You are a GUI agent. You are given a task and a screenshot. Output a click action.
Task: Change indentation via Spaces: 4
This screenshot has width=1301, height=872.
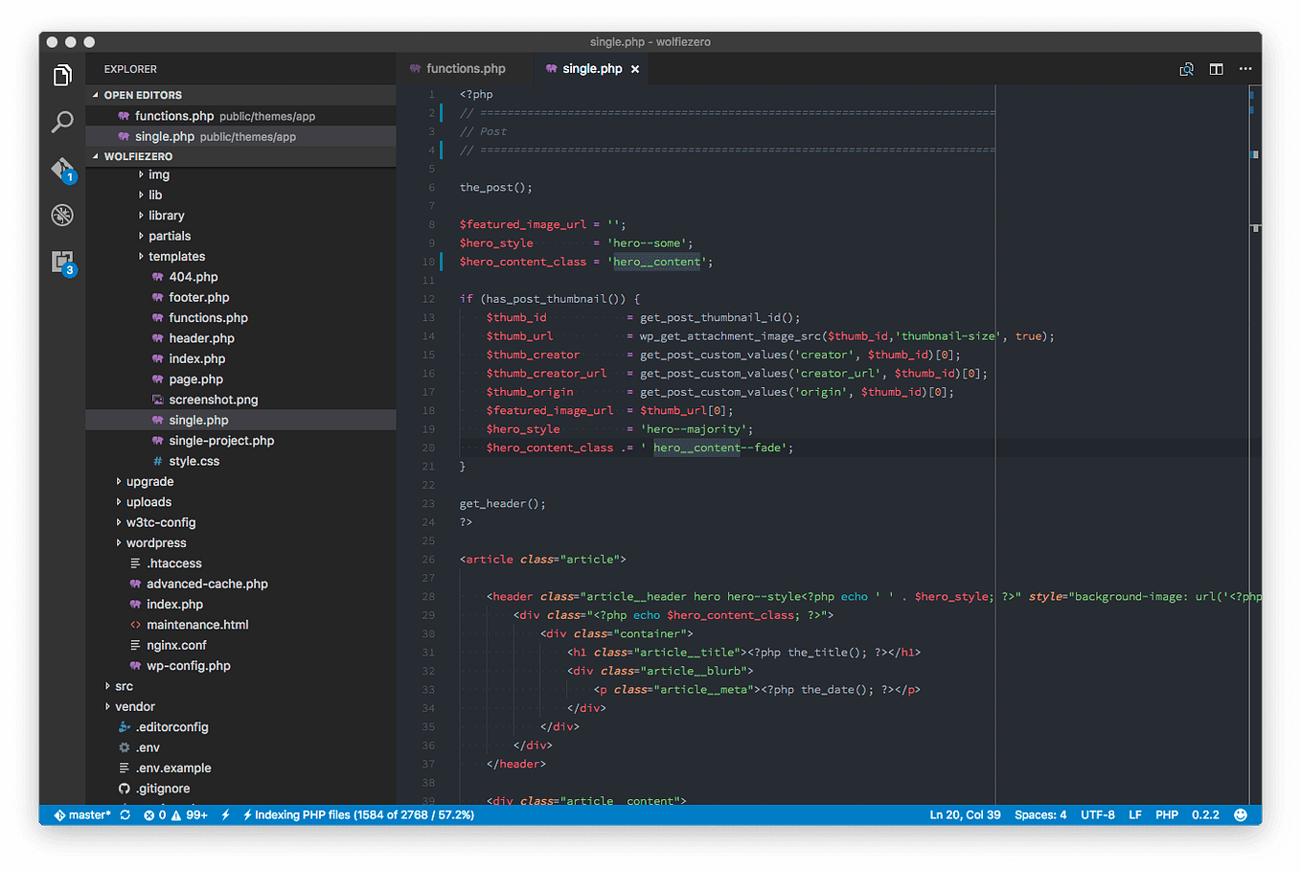click(x=1040, y=815)
